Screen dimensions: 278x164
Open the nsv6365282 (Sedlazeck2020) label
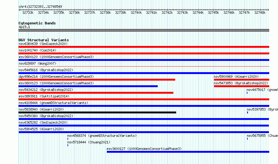43,122
